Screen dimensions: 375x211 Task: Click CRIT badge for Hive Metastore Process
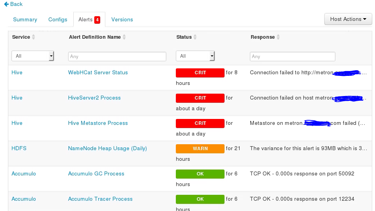pos(200,123)
